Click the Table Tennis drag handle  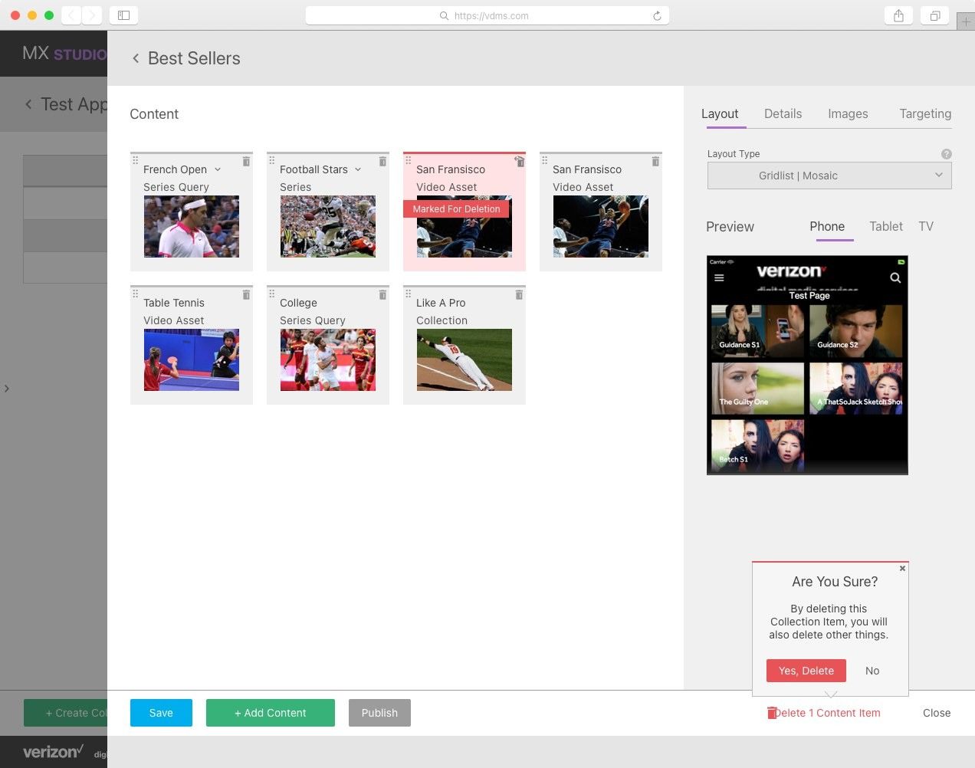pos(136,294)
